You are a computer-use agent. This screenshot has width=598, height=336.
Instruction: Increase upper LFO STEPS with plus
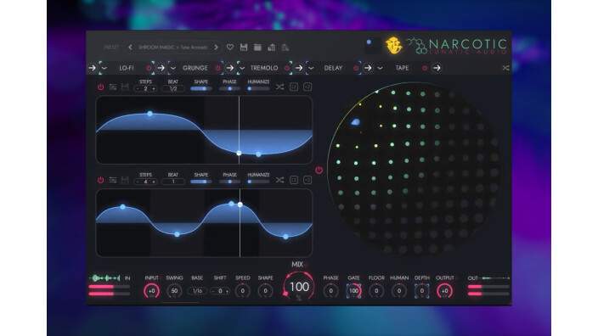pos(154,89)
